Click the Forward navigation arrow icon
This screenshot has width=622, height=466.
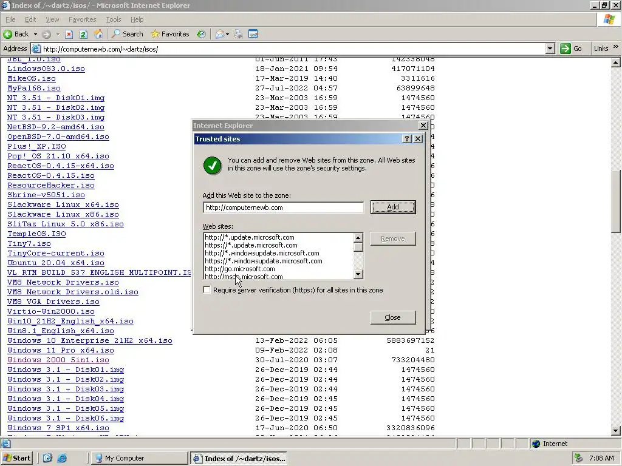[x=46, y=34]
